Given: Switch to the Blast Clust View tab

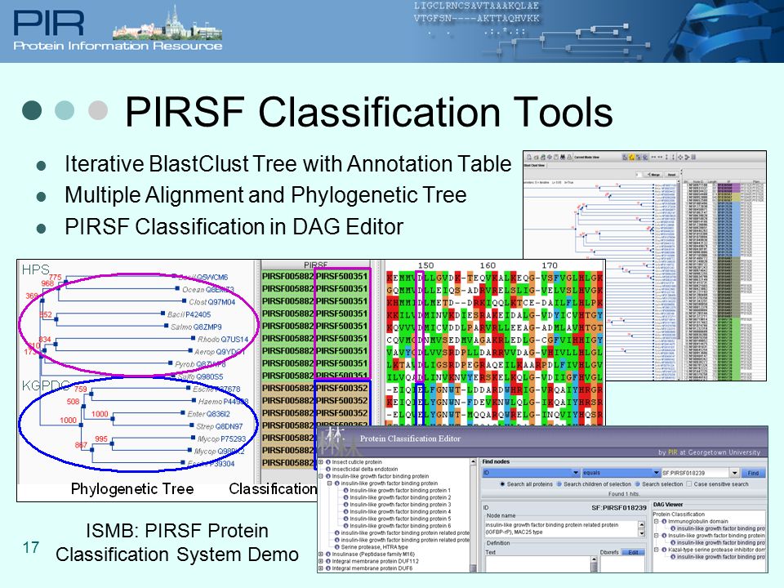Looking at the screenshot, I should pos(534,166).
